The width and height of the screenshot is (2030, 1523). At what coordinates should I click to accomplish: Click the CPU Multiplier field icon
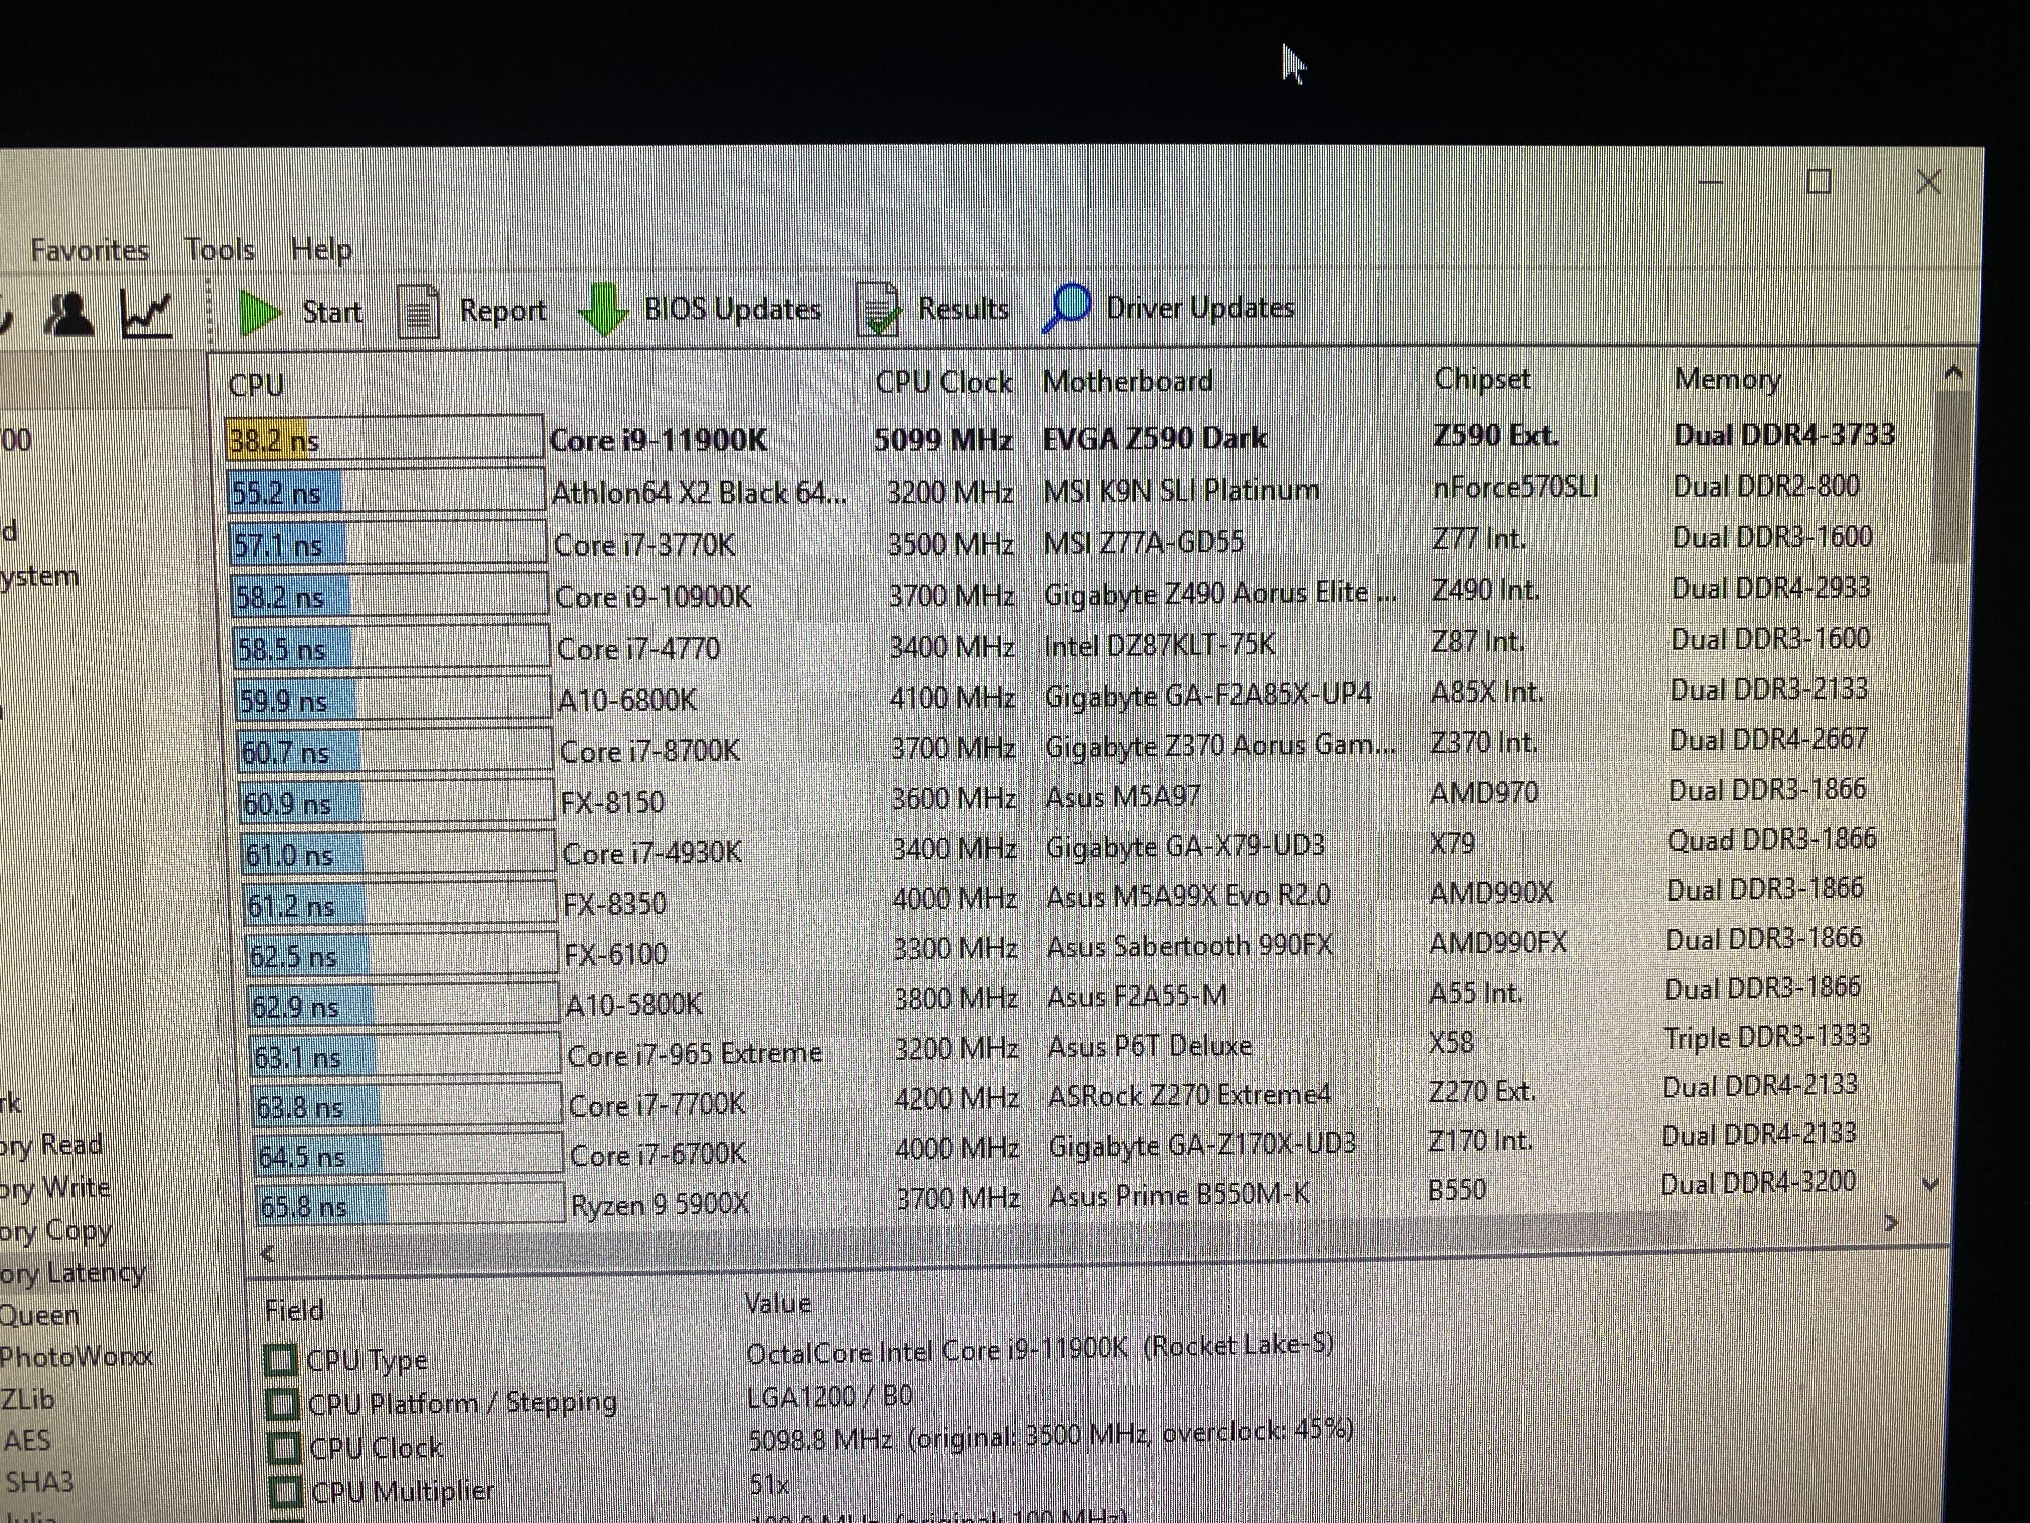click(284, 1491)
